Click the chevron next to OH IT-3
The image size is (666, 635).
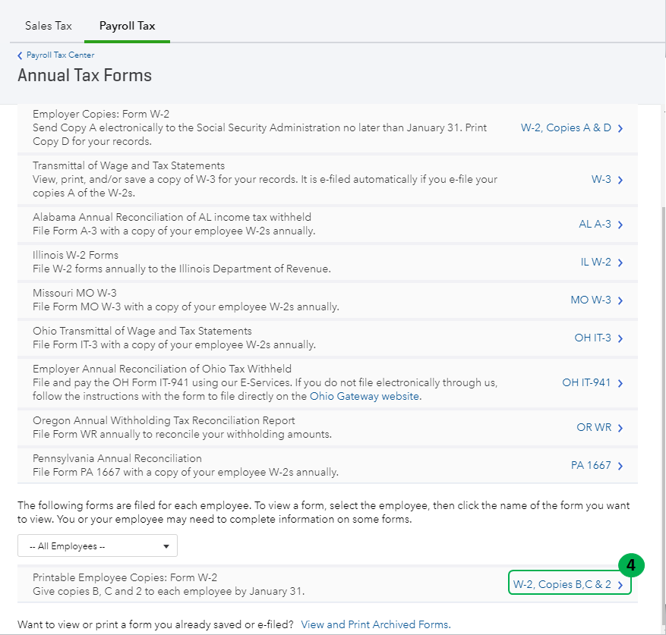[620, 339]
